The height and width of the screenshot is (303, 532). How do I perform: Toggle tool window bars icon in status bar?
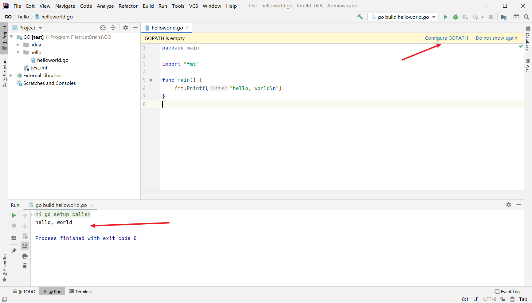click(5, 299)
